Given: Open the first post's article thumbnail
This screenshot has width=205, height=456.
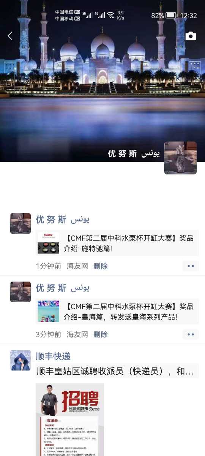Looking at the screenshot, I should click(48, 243).
